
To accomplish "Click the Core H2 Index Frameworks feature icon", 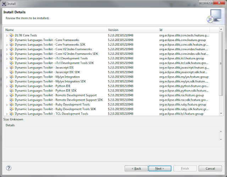I will tap(12, 49).
